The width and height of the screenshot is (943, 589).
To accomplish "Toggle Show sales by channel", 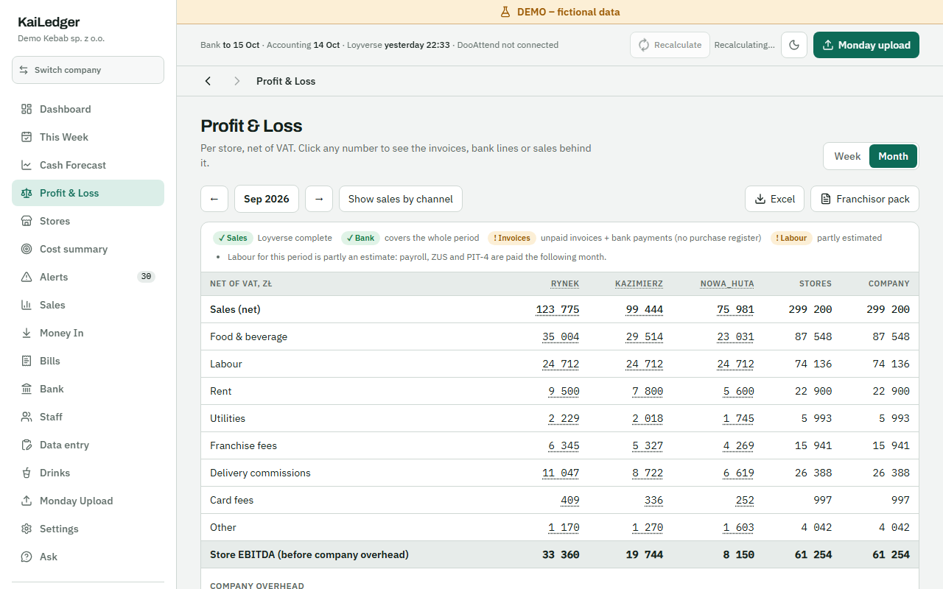I will point(401,199).
